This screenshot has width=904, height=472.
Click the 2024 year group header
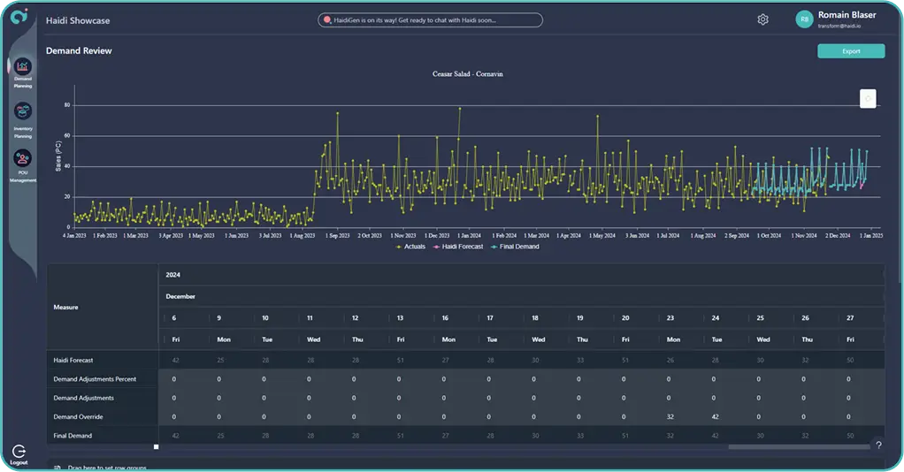(x=172, y=275)
